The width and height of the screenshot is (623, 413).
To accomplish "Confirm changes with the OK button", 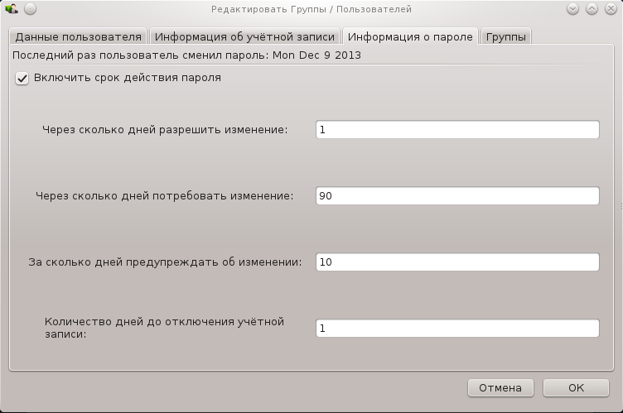I will point(576,387).
